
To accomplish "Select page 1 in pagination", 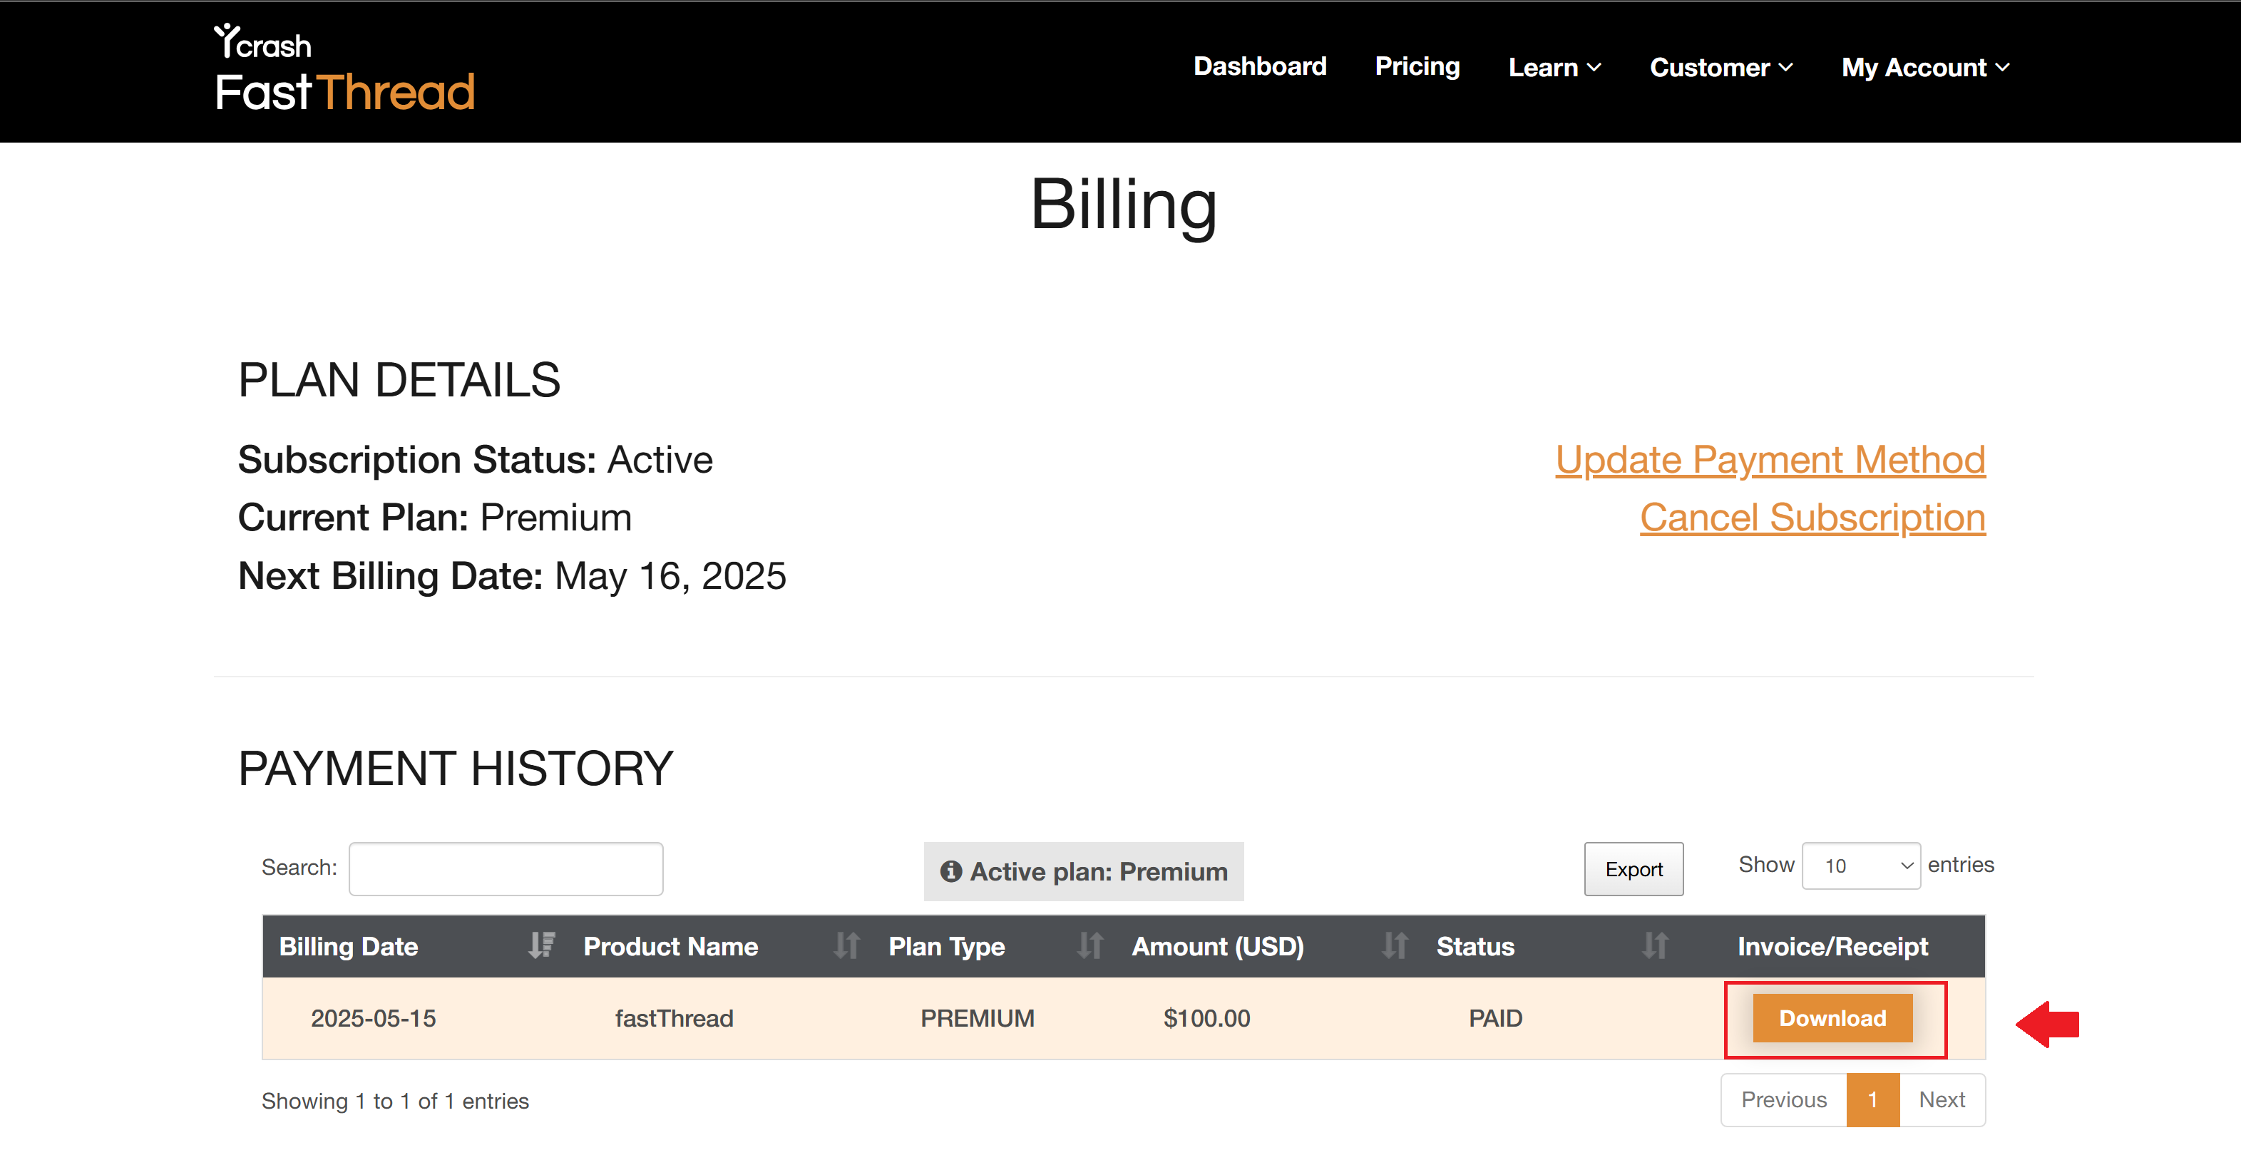I will coord(1873,1100).
